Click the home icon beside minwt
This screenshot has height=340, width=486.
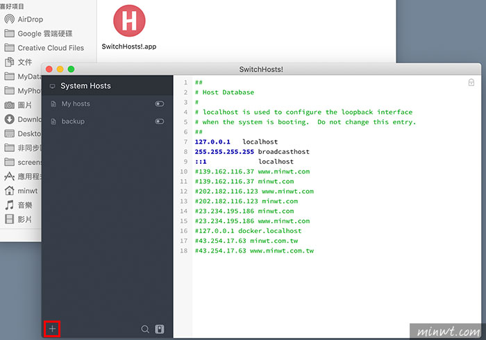click(9, 190)
